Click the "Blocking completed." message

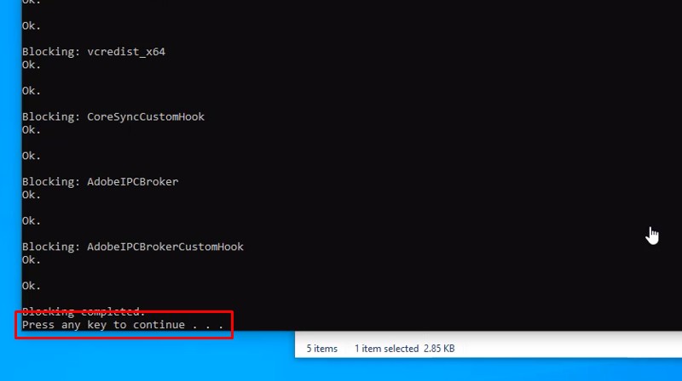[x=84, y=312]
